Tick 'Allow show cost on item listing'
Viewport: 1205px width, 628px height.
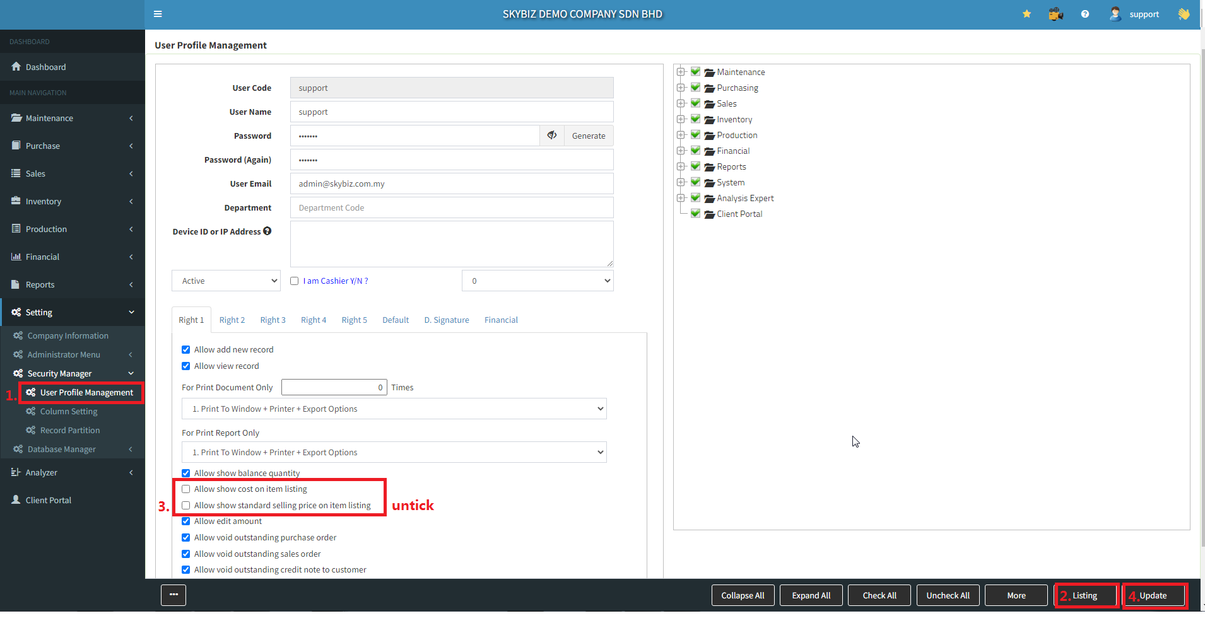186,489
